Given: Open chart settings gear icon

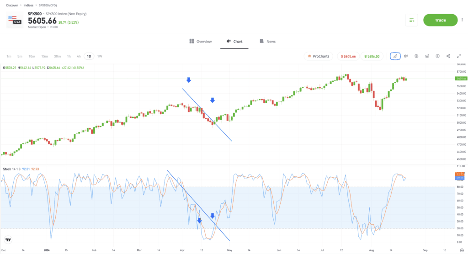Looking at the screenshot, I should (416, 56).
